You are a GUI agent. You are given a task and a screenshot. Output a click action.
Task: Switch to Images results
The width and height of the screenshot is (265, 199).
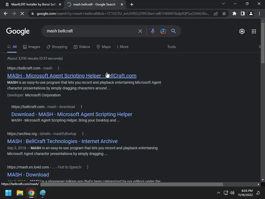coord(32,47)
